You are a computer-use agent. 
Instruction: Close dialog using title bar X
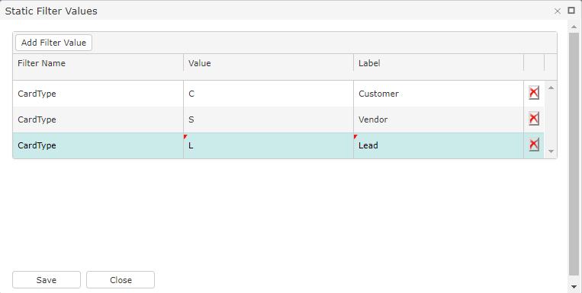(557, 11)
